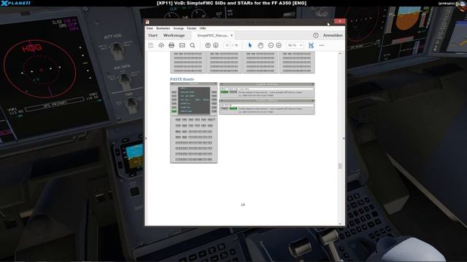Switch to the Start tab
The width and height of the screenshot is (467, 262).
tap(153, 36)
